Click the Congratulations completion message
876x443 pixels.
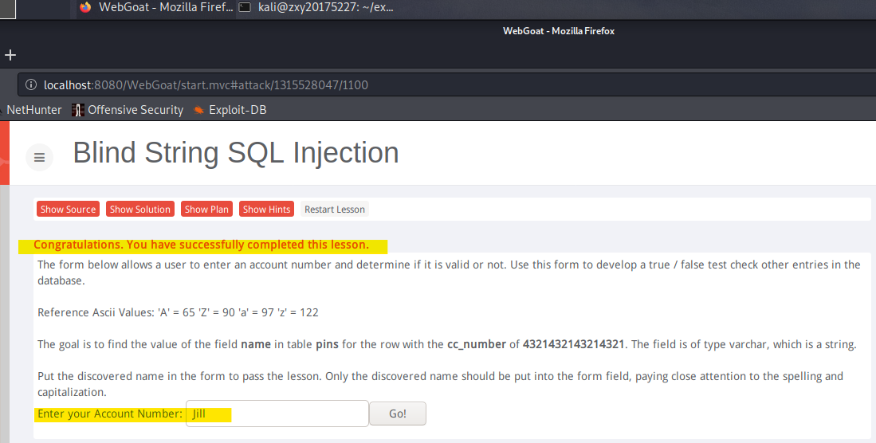pyautogui.click(x=201, y=245)
